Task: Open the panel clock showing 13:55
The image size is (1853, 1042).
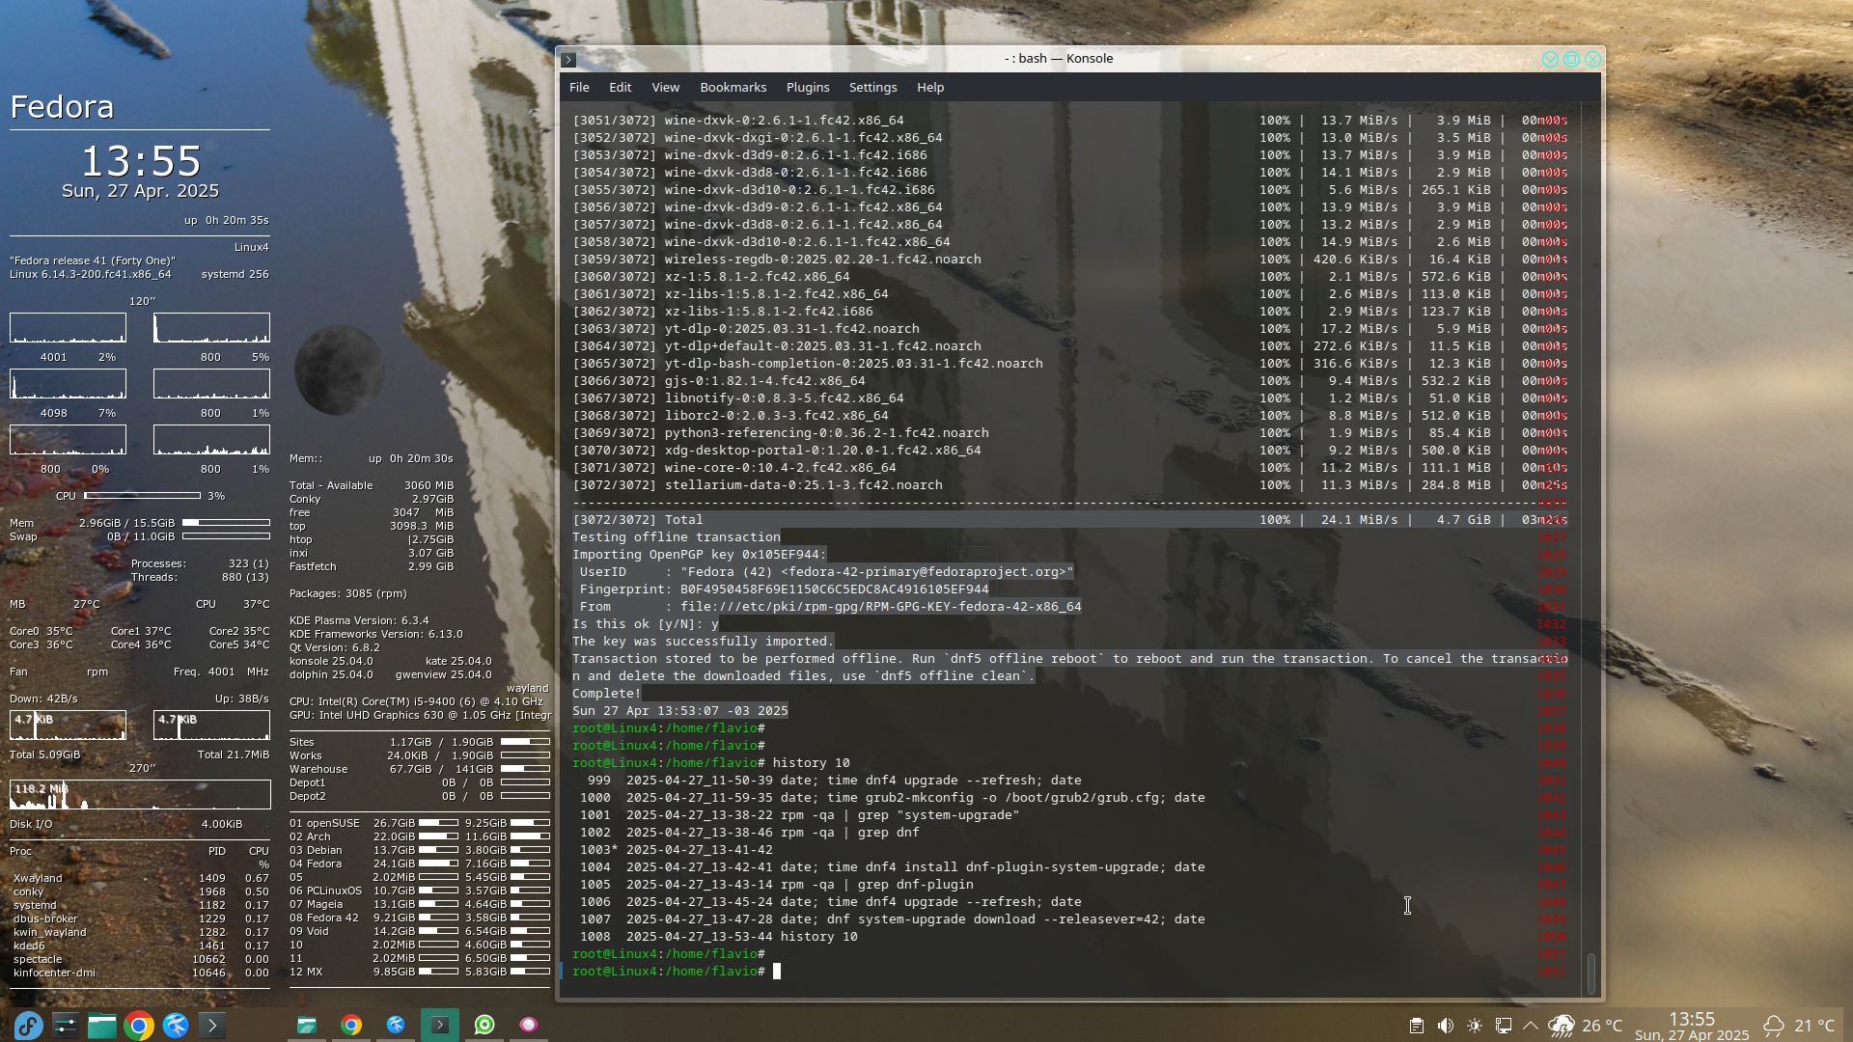Action: pos(1692,1026)
